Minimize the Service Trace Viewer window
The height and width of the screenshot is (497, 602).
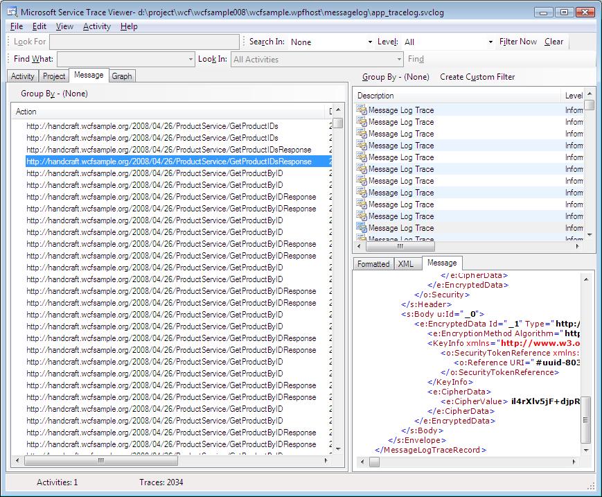tap(544, 12)
